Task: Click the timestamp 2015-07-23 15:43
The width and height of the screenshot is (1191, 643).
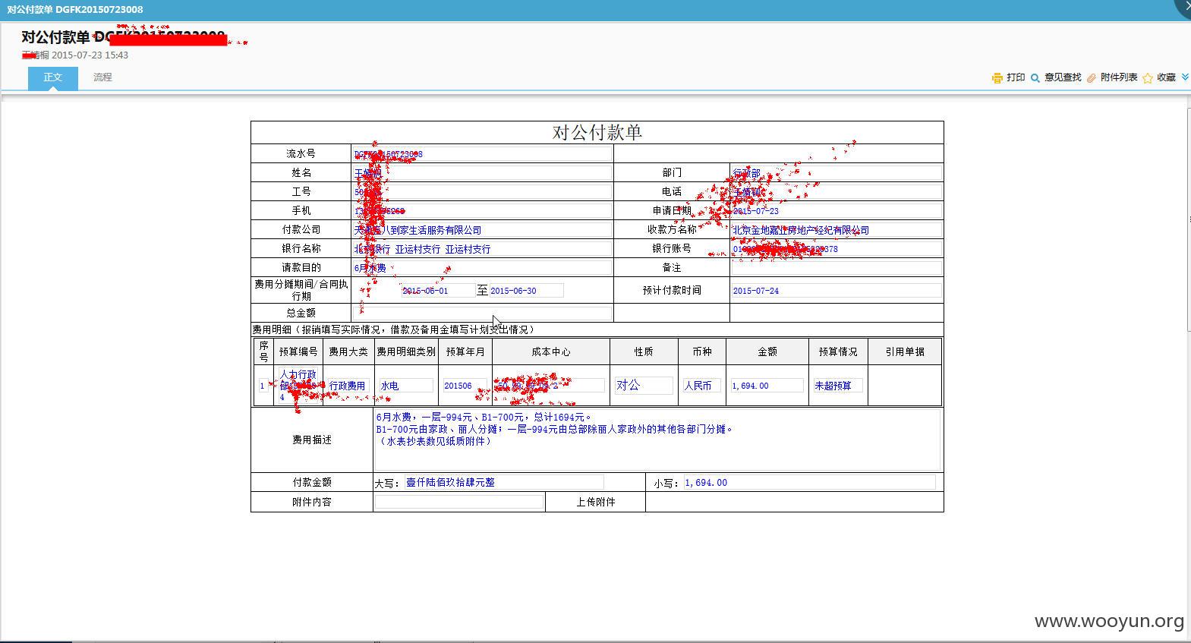Action: tap(90, 55)
